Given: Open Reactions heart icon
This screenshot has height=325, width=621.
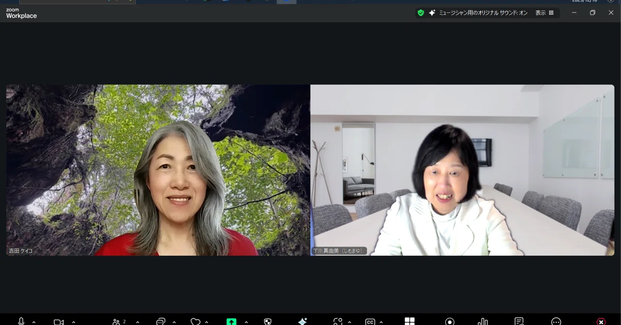Looking at the screenshot, I should [196, 322].
